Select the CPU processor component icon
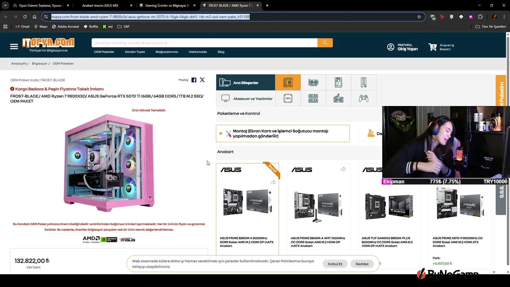The image size is (510, 287). 288,98
